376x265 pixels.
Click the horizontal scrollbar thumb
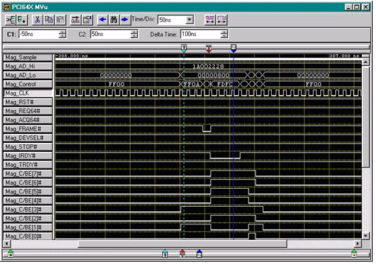182,244
